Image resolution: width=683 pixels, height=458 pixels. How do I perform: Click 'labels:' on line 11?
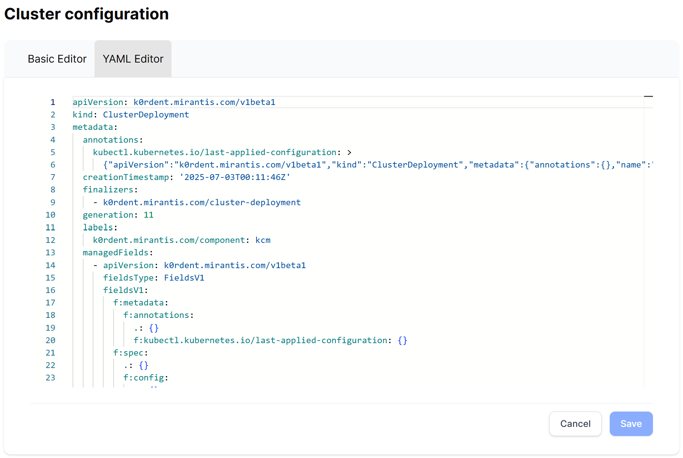[100, 227]
